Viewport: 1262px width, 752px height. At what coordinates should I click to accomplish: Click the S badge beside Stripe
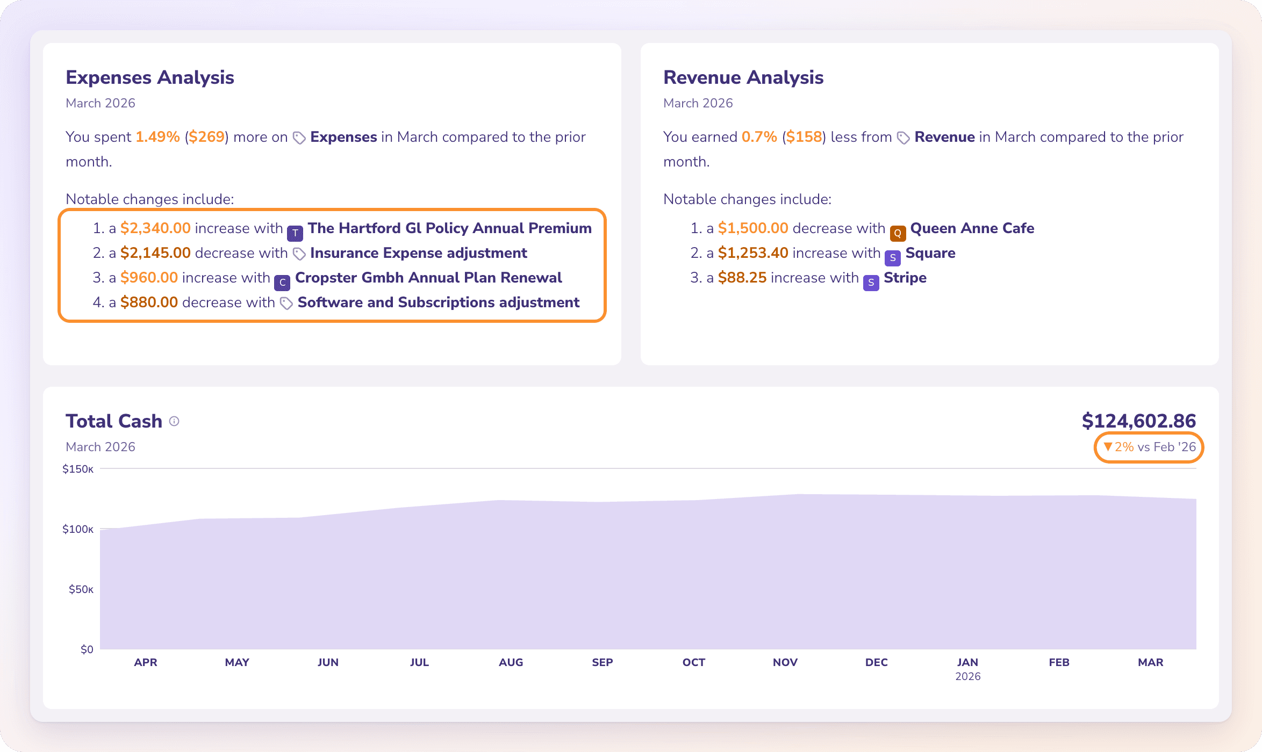(x=871, y=283)
